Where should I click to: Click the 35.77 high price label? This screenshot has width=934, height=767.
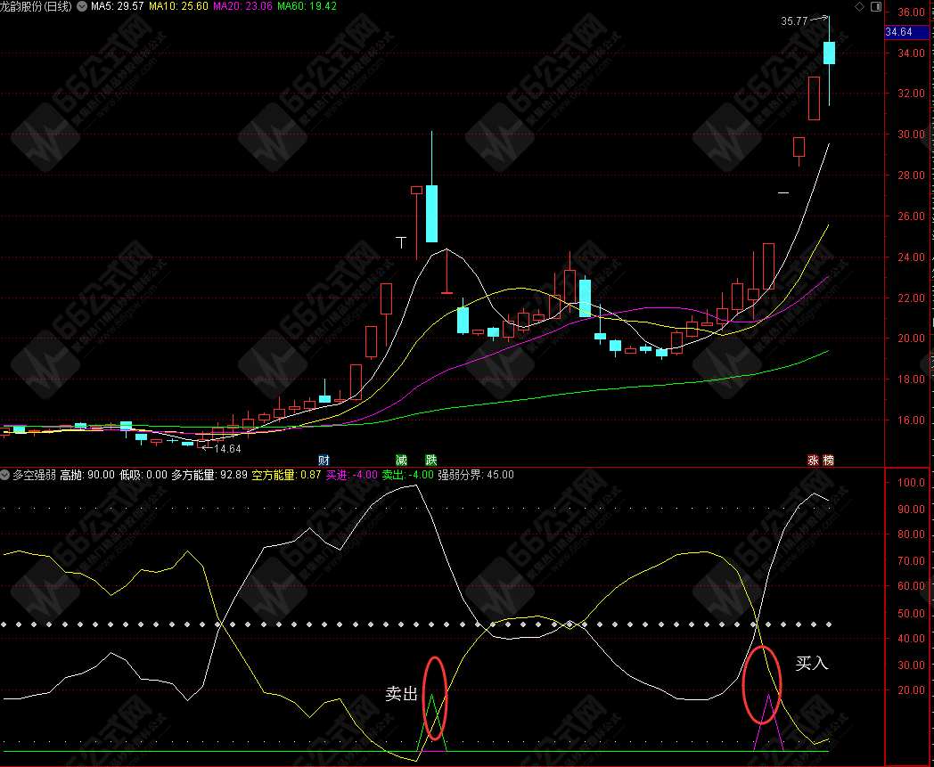[794, 20]
